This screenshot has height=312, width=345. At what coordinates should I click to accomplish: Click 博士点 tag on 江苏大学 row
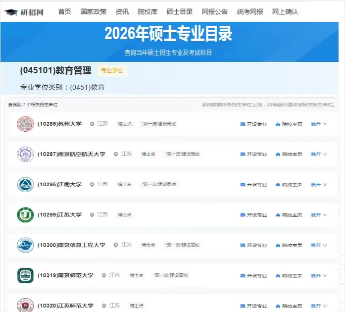click(125, 214)
